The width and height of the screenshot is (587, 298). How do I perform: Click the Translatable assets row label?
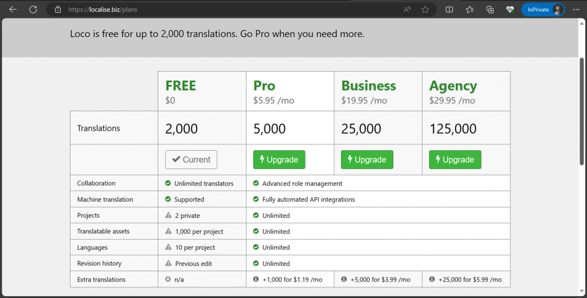(x=103, y=231)
